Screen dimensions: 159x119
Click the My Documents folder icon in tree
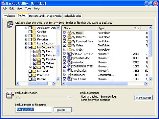pyautogui.click(x=34, y=47)
